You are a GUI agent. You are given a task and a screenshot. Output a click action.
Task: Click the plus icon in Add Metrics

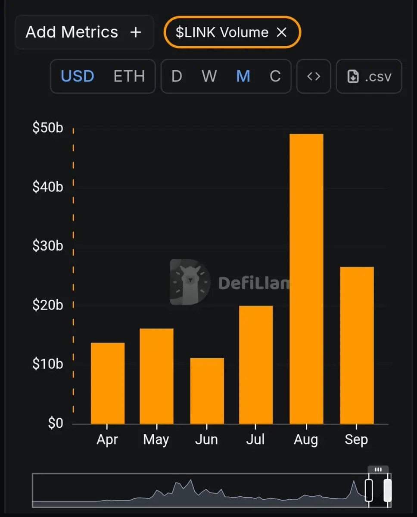click(x=136, y=32)
